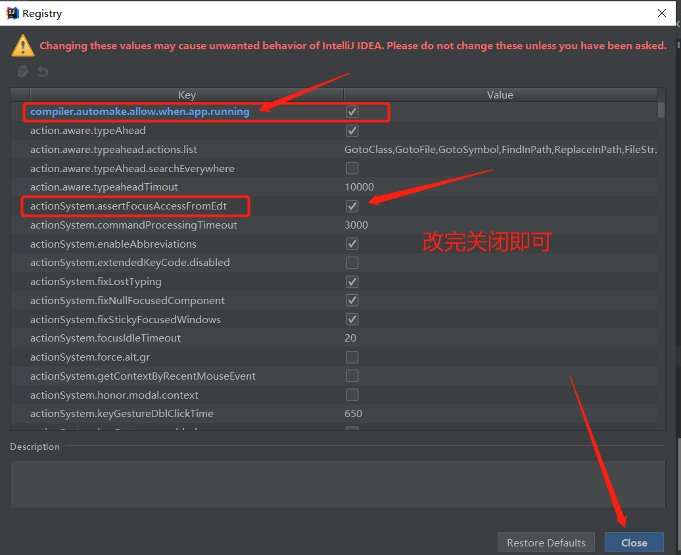681x555 pixels.
Task: Click Restore Defaults button
Action: coord(546,543)
